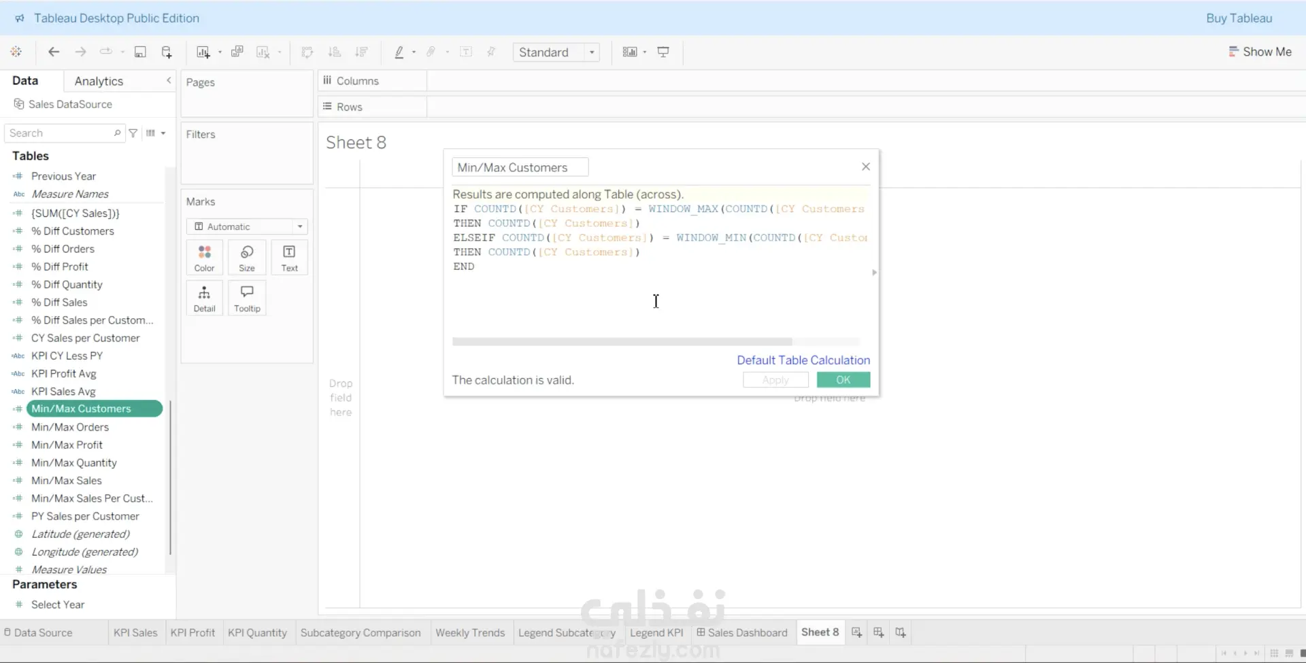Select the Previous Year field
Screen dimensions: 1306x663
[63, 176]
